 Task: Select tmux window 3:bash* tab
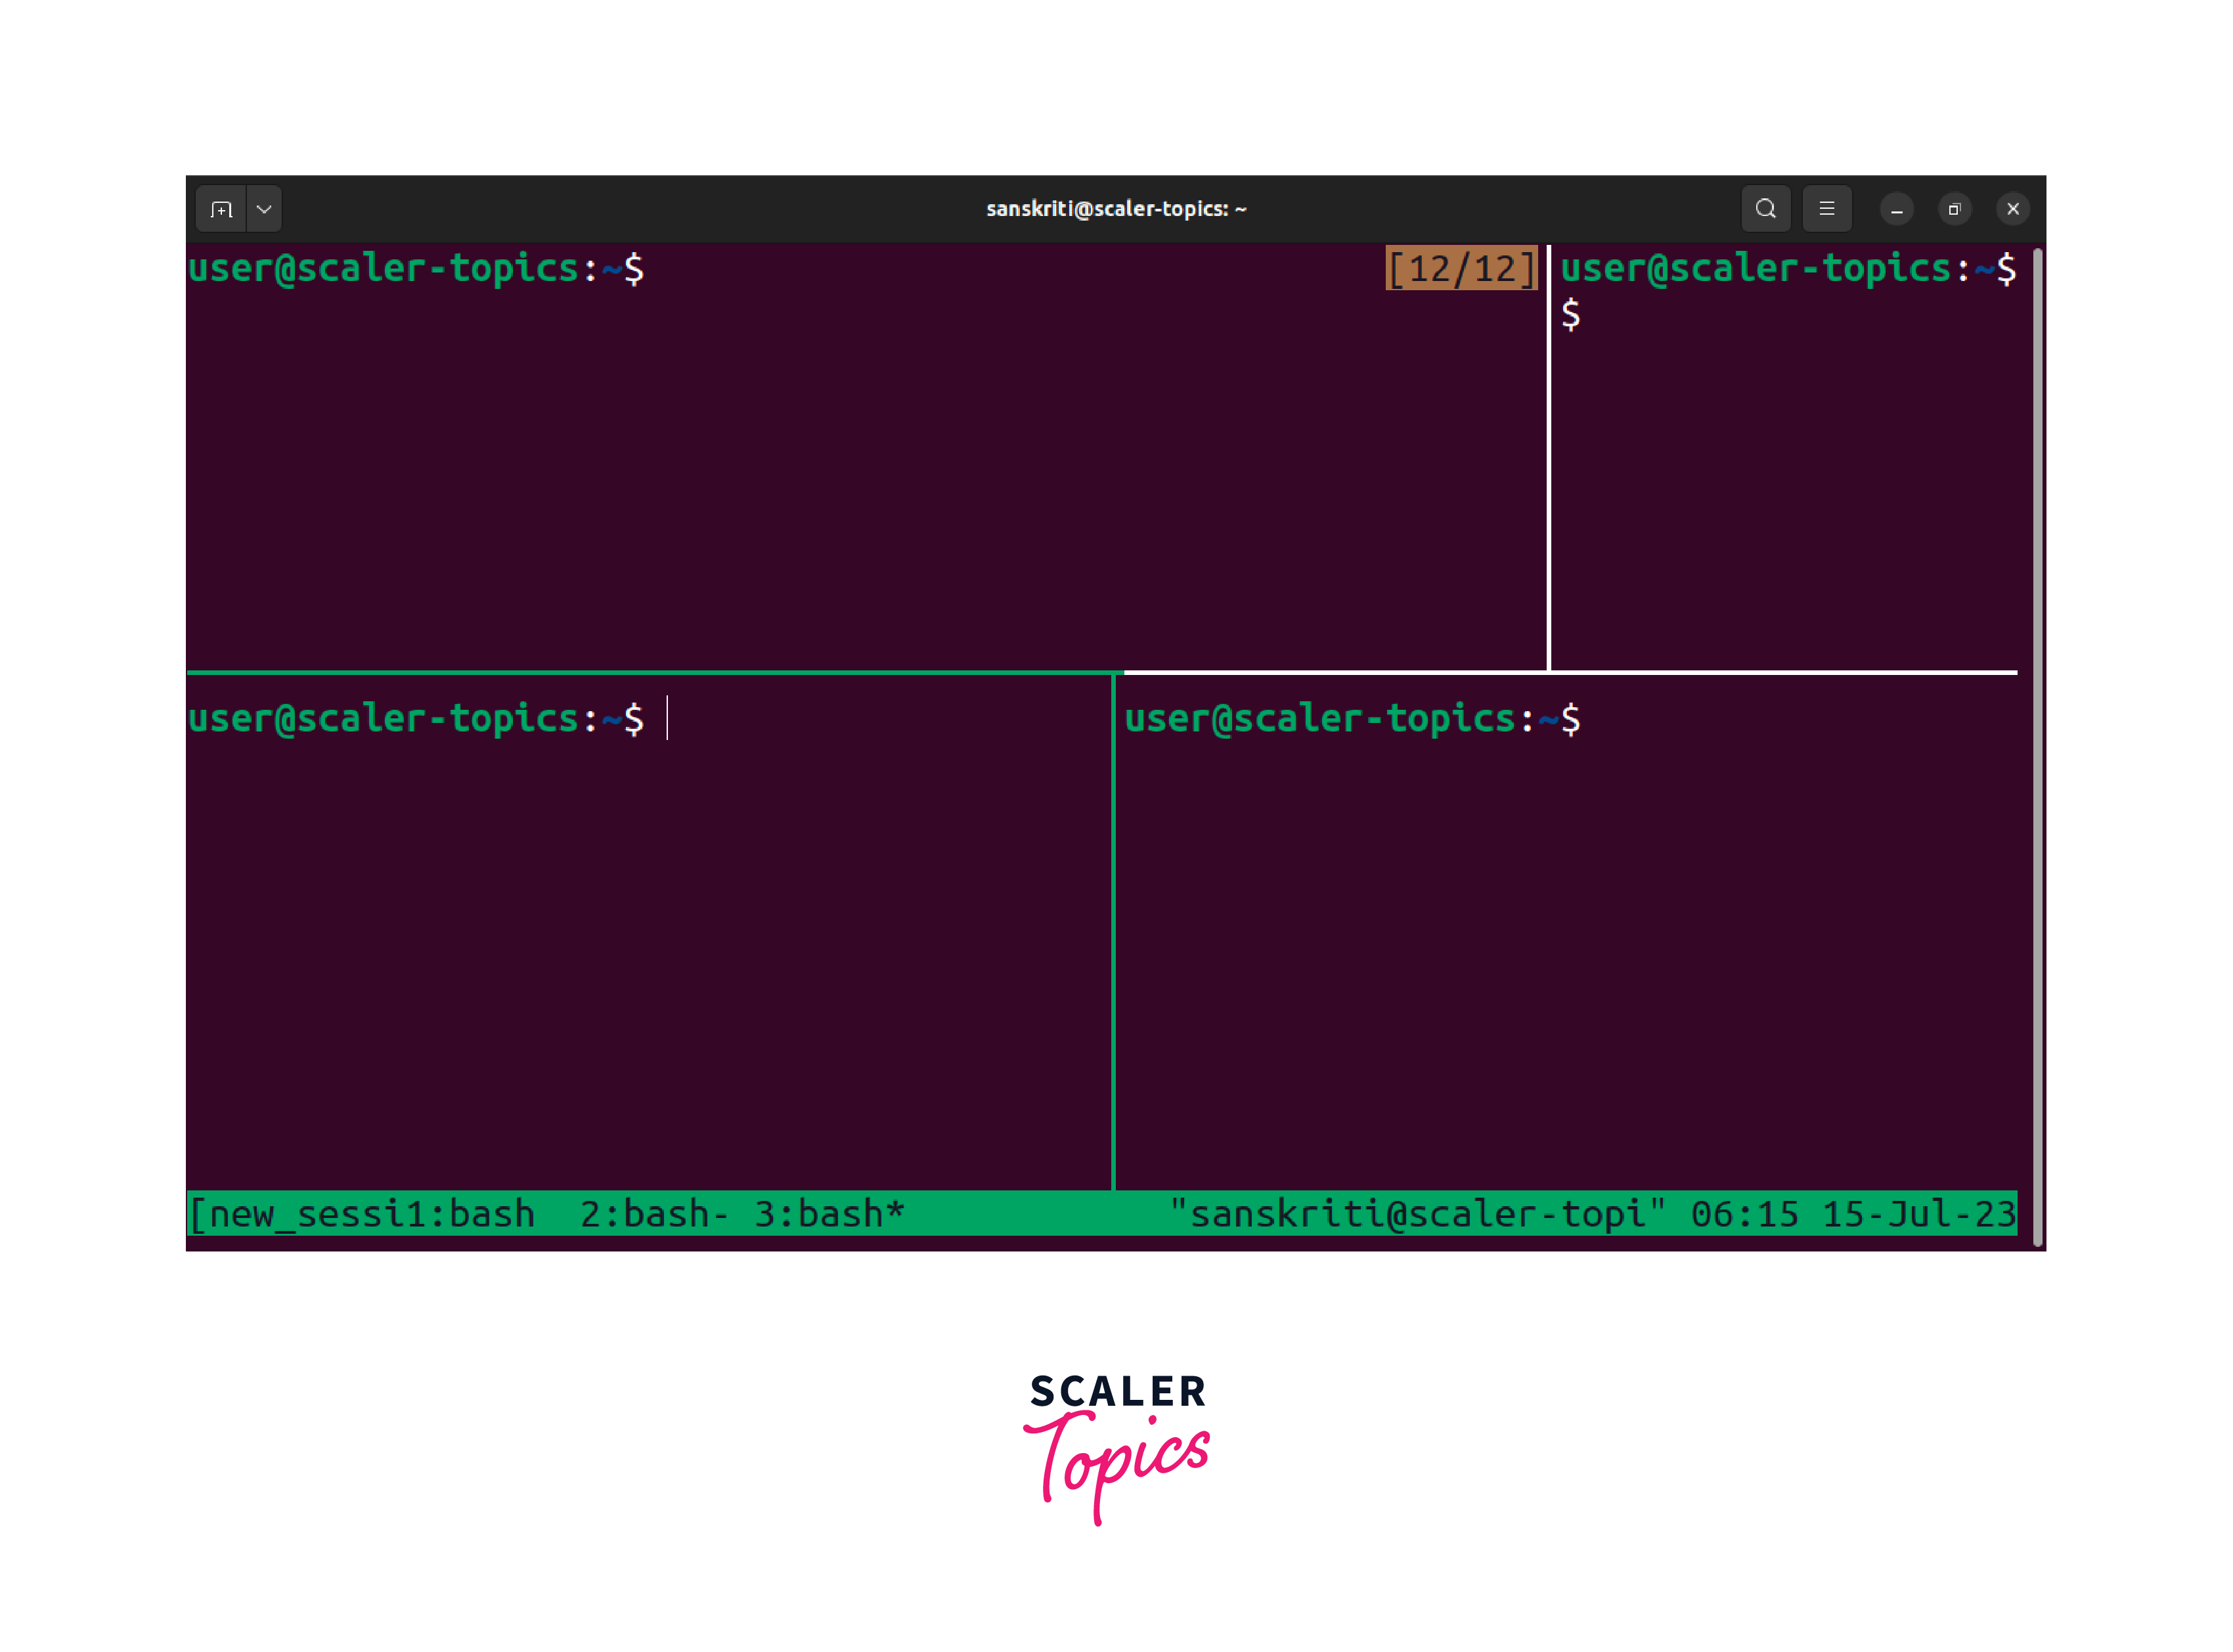829,1213
